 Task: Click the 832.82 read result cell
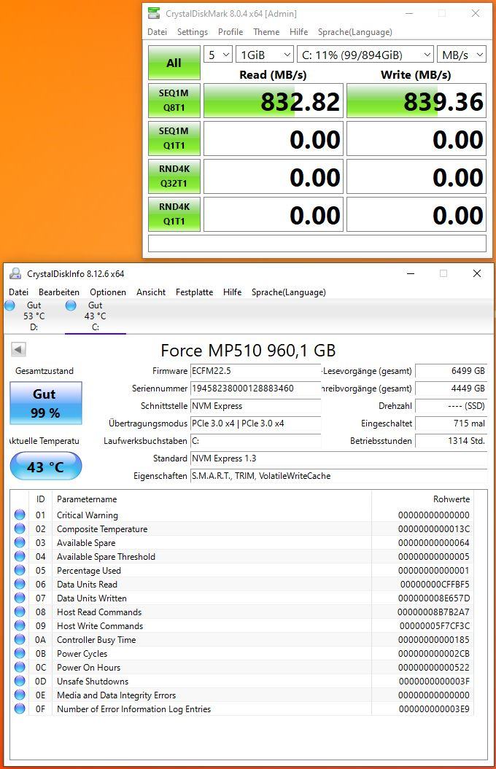(274, 101)
